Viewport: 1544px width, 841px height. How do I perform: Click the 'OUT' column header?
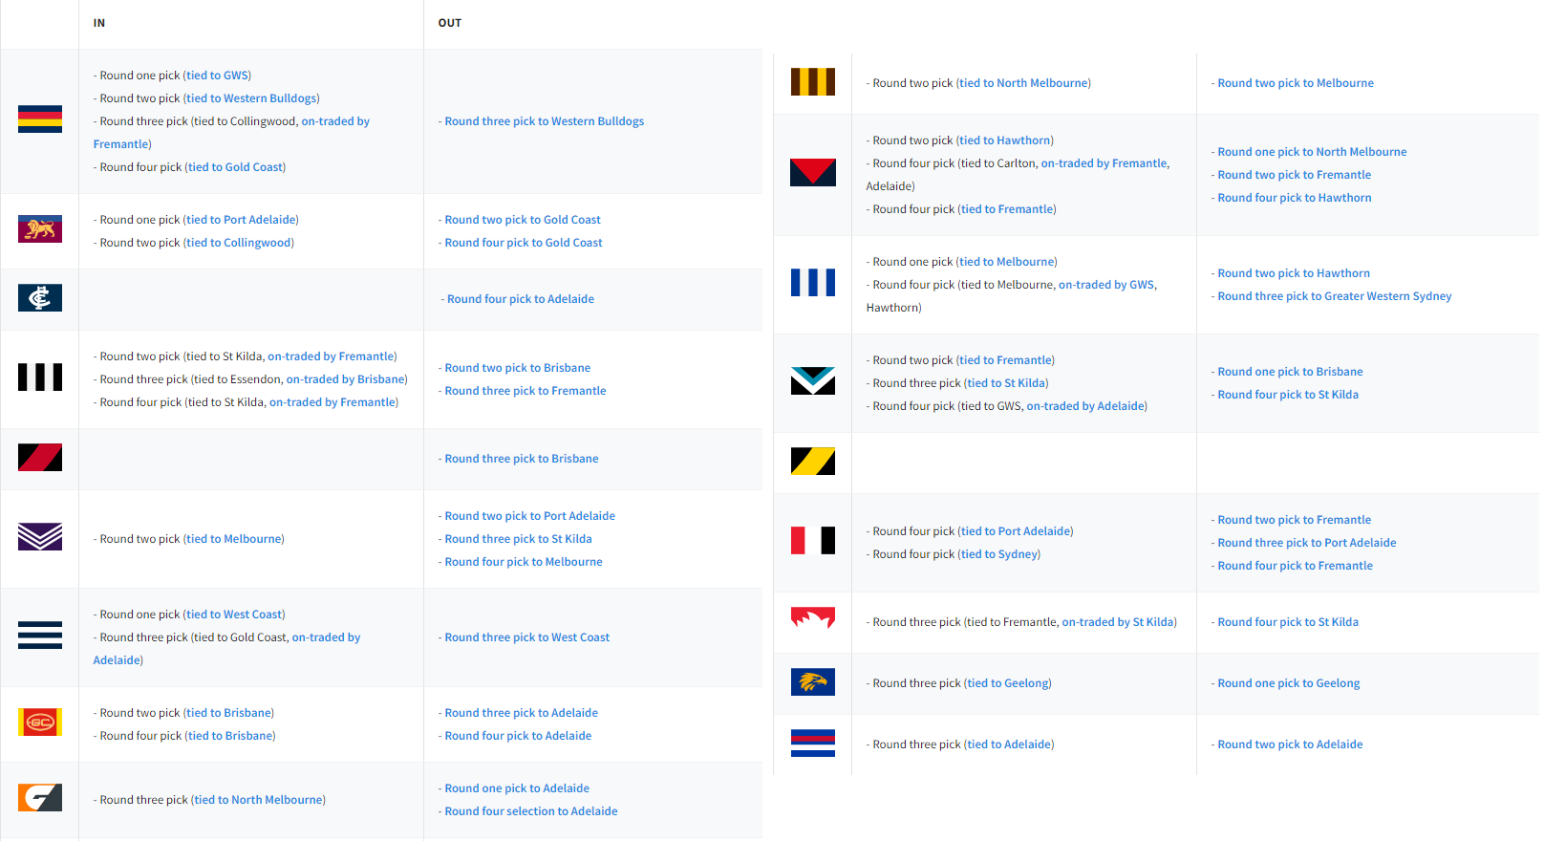point(450,23)
